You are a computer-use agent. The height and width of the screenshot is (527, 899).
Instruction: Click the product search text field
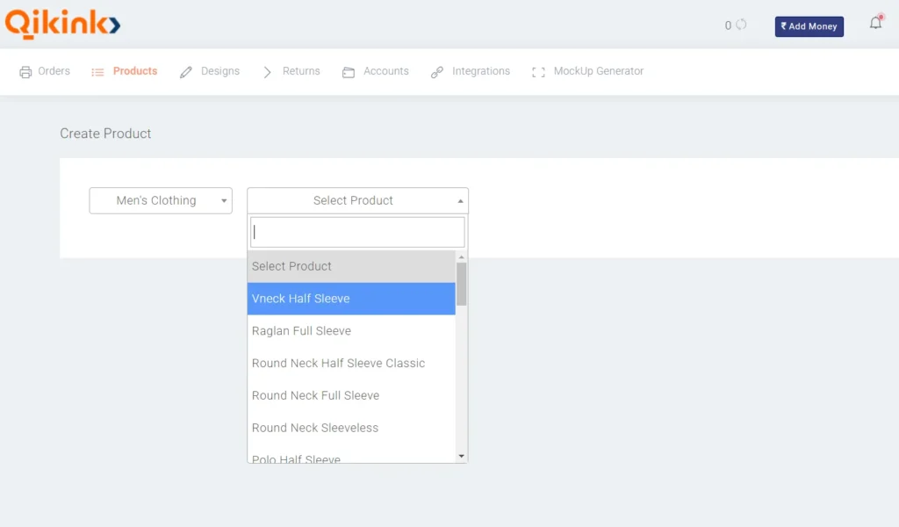(357, 233)
